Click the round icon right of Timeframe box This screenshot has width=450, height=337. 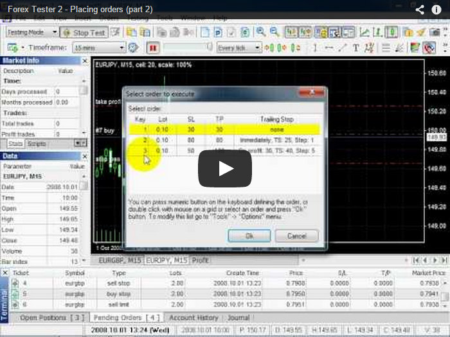(x=133, y=48)
